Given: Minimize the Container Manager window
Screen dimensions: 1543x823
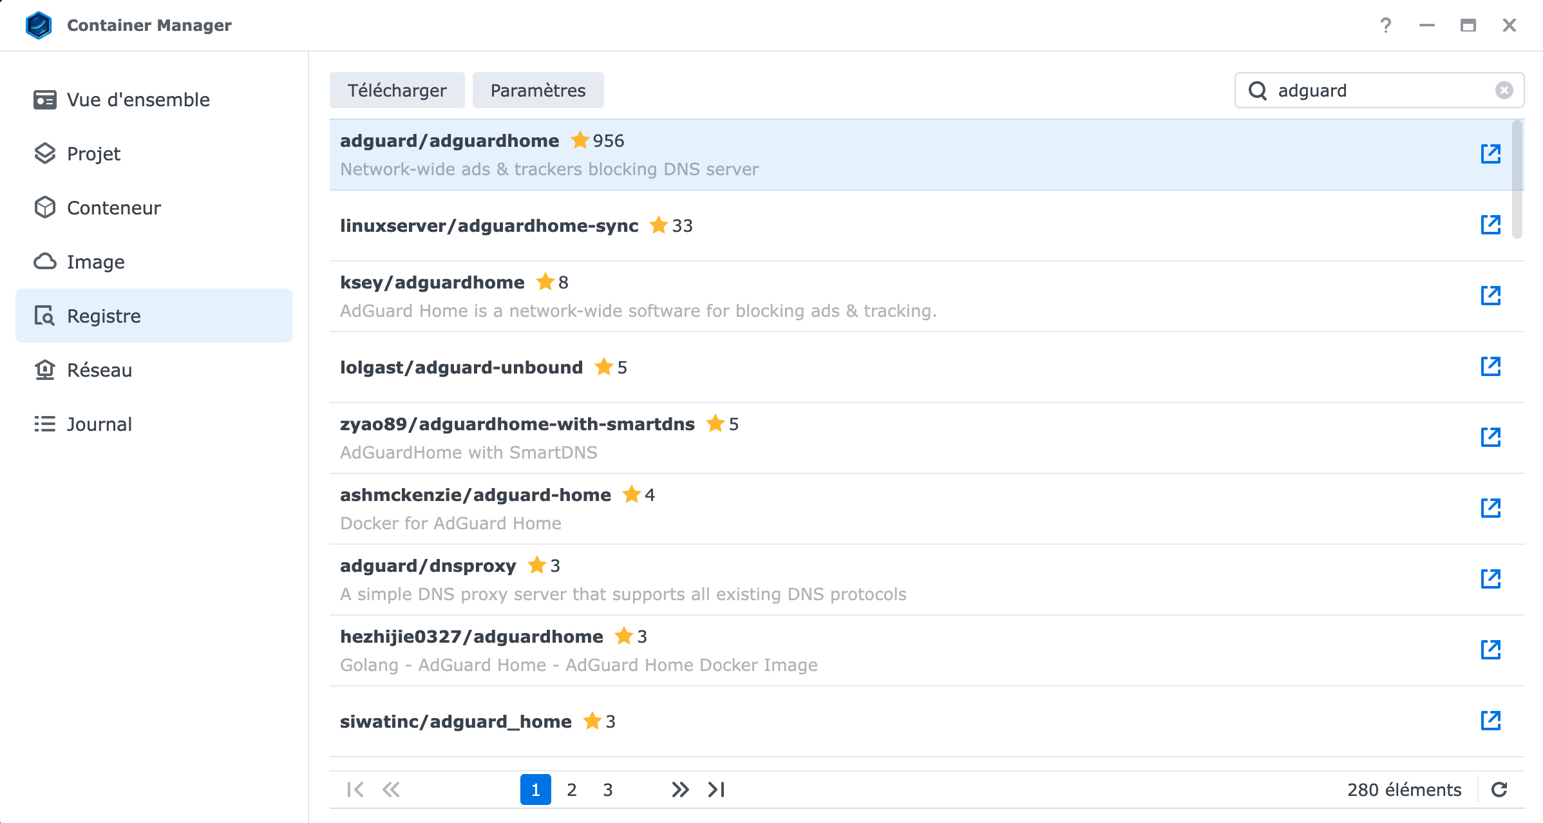Looking at the screenshot, I should pyautogui.click(x=1427, y=25).
